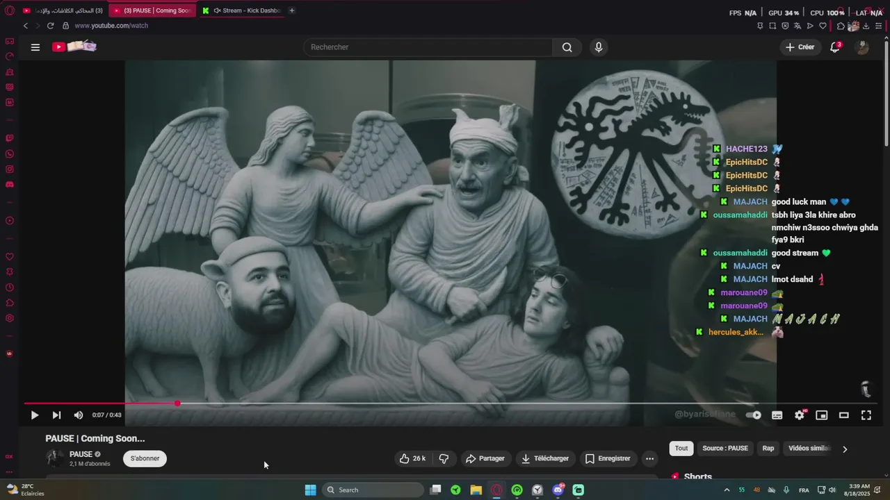
Task: Reload the current page
Action: [50, 26]
